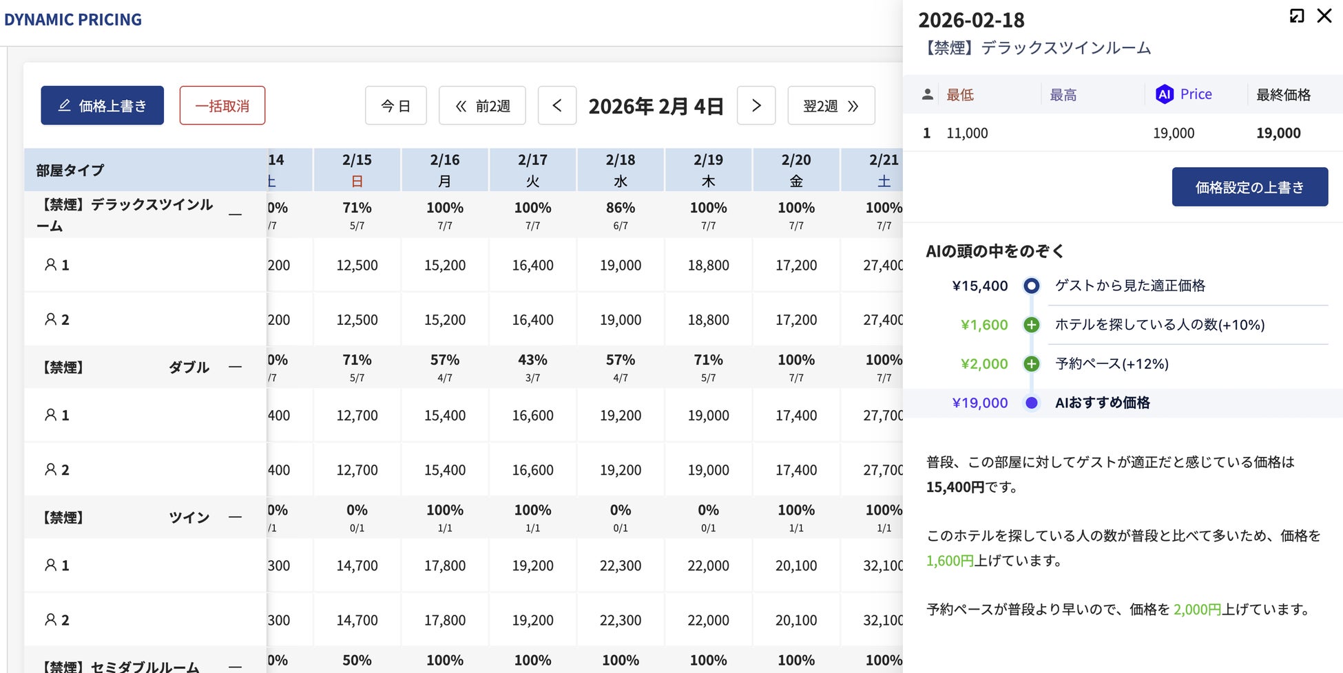The image size is (1343, 673).
Task: Click デラックスツイン 2-guest price 16,400 on 2/17
Action: pos(532,320)
